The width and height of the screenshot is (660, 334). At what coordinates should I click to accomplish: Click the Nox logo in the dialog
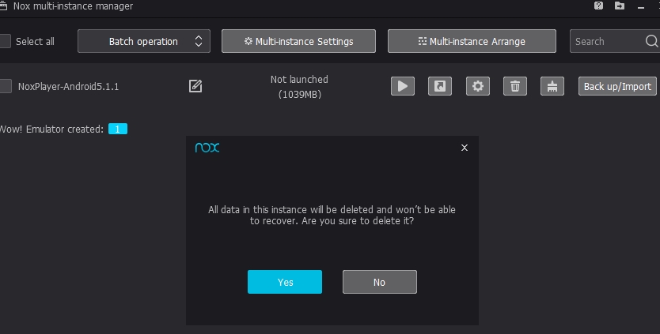click(x=207, y=148)
